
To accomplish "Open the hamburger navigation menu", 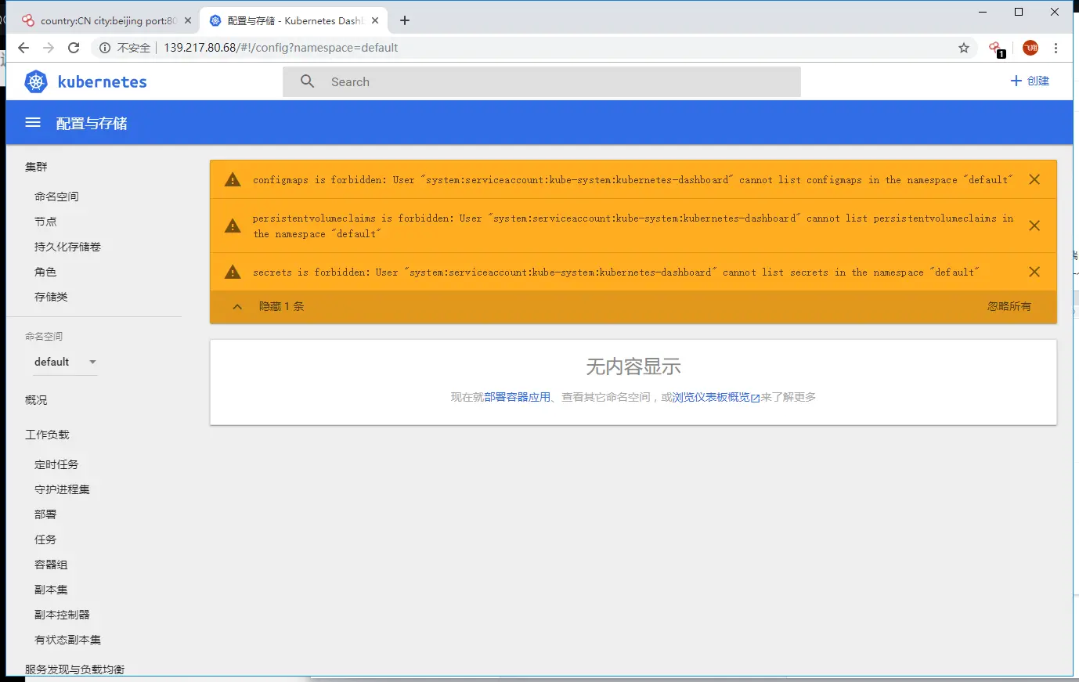I will (x=33, y=123).
